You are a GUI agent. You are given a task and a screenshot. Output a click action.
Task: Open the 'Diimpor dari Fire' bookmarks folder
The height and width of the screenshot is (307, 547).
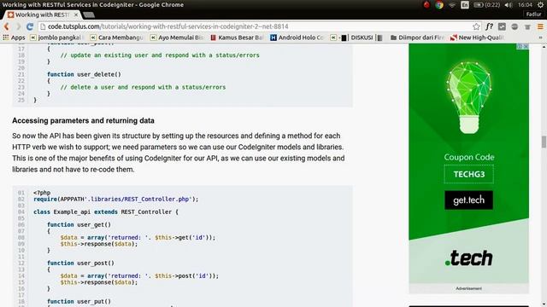point(417,38)
